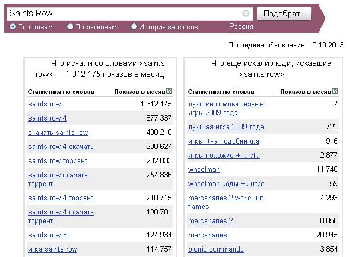
Task: Open the saints row торрент link
Action: click(58, 161)
